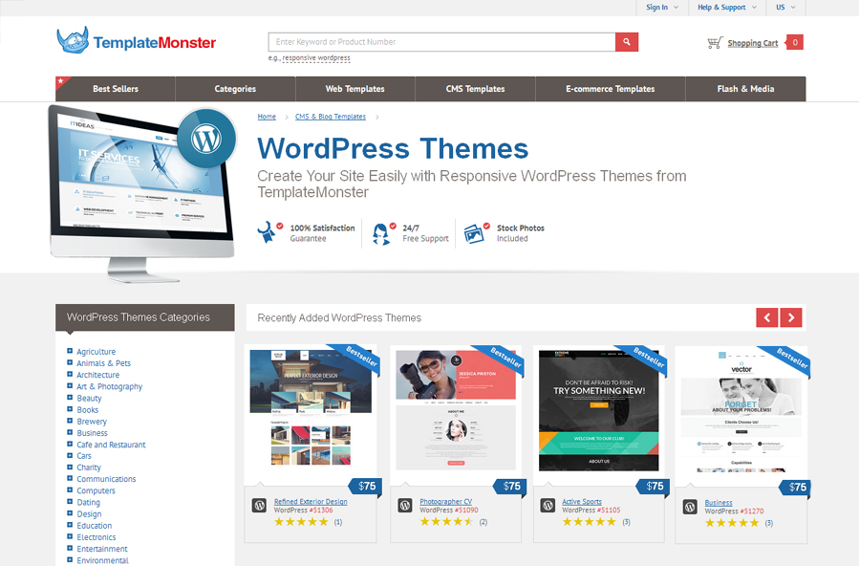859x566 pixels.
Task: Expand the Agriculture category
Action: [70, 351]
